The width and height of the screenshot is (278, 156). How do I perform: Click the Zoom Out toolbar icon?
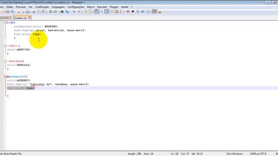point(79,12)
